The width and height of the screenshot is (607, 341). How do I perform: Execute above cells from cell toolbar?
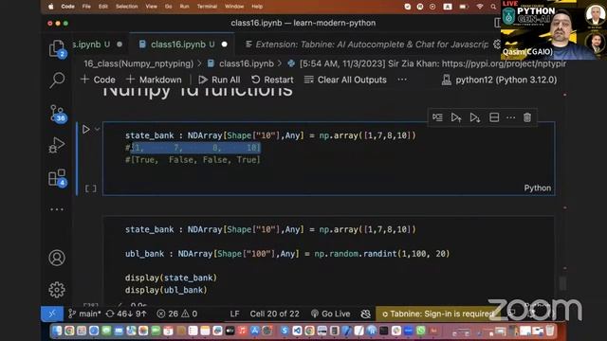[456, 117]
